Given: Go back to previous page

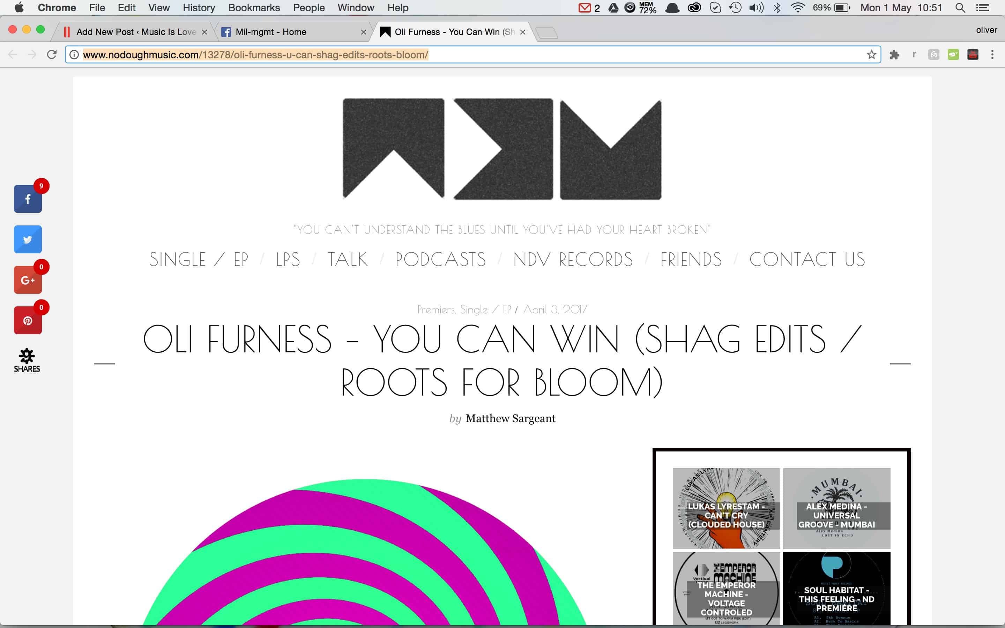Looking at the screenshot, I should 13,54.
